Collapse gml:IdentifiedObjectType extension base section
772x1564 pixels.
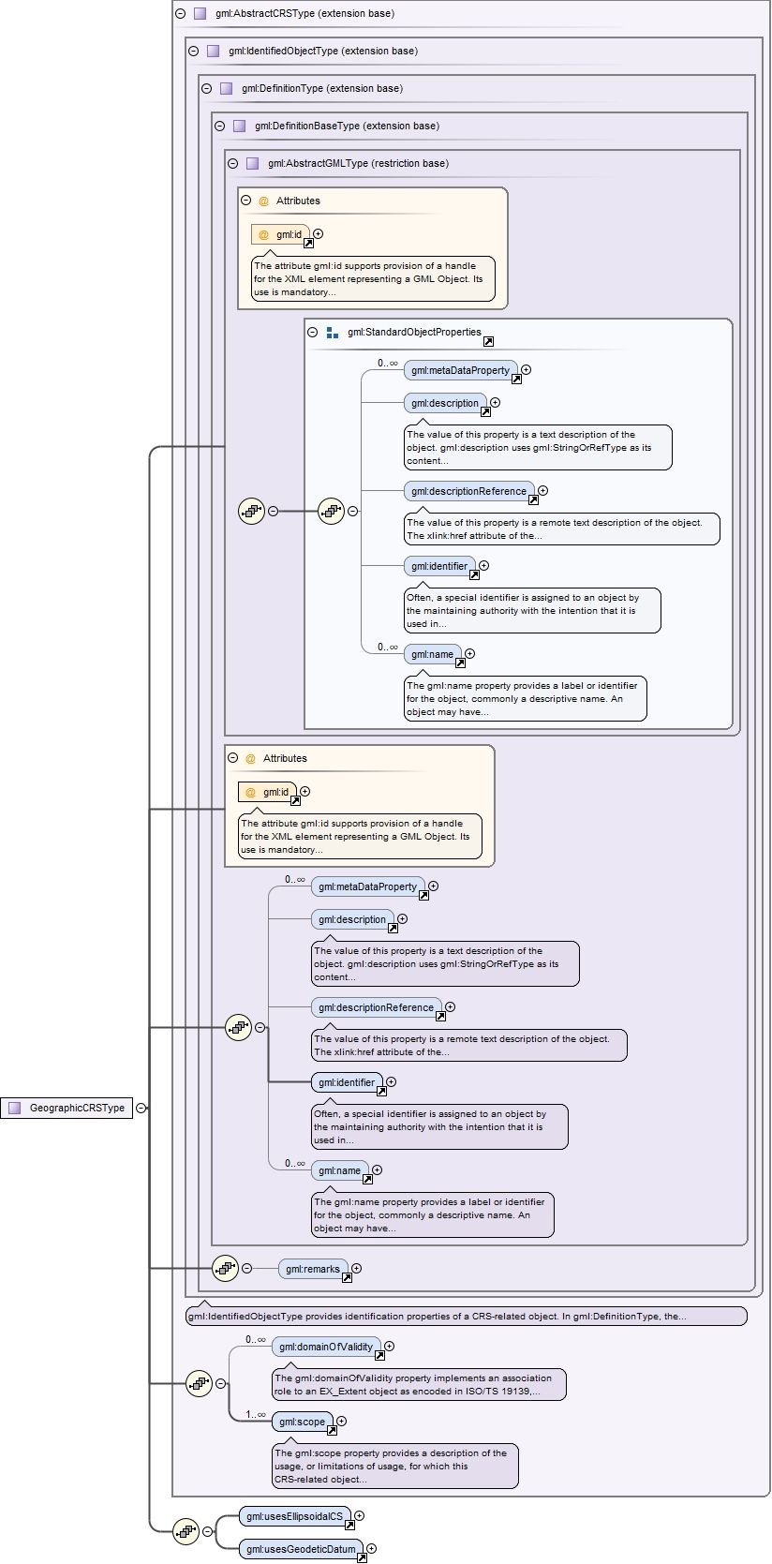pyautogui.click(x=193, y=51)
